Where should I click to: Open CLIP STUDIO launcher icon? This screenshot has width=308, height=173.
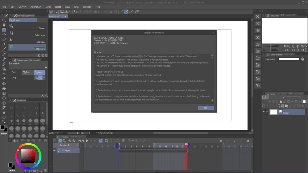[x=51, y=12]
